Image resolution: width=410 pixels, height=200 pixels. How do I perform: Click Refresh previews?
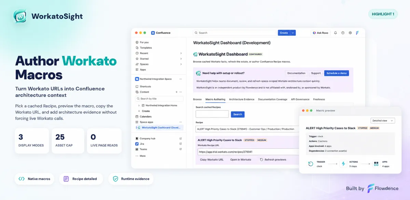pos(273,159)
